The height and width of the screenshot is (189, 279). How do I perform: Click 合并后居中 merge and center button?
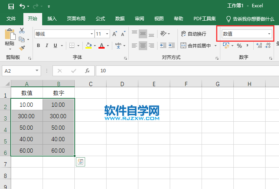pos(195,46)
